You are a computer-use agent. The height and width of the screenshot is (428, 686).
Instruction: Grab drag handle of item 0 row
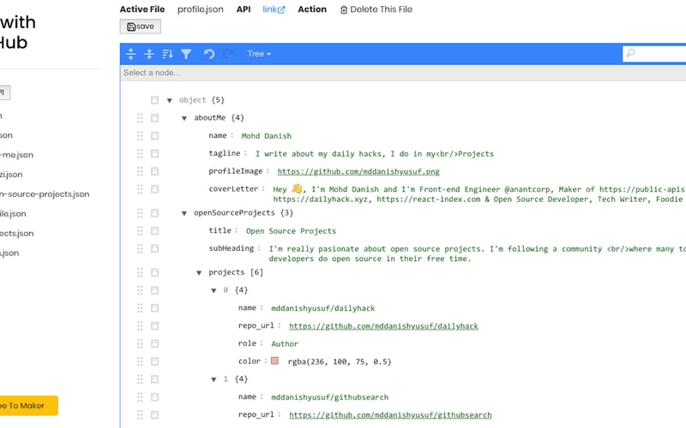coord(140,290)
